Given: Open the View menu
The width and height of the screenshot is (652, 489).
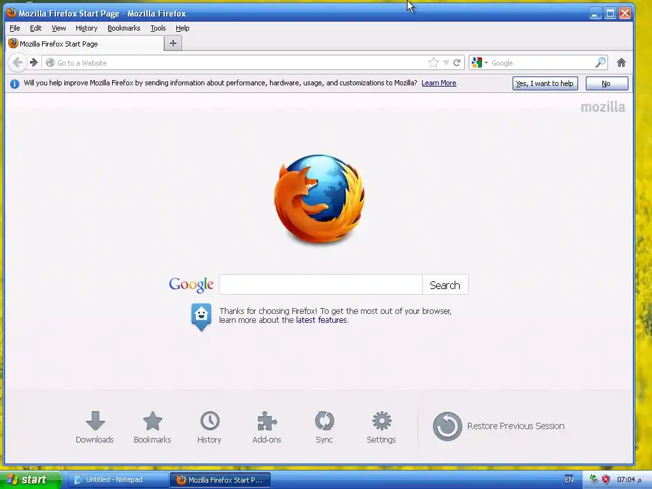Looking at the screenshot, I should click(x=59, y=28).
